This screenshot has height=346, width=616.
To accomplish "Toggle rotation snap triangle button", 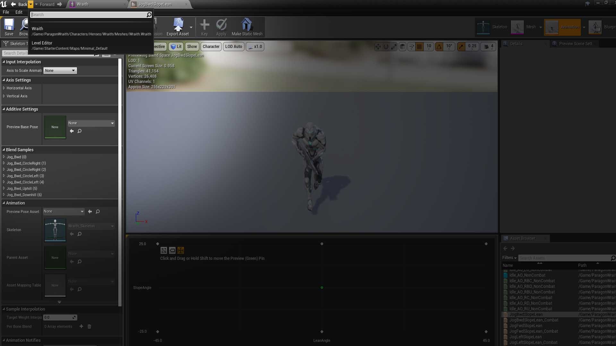I will pos(439,46).
